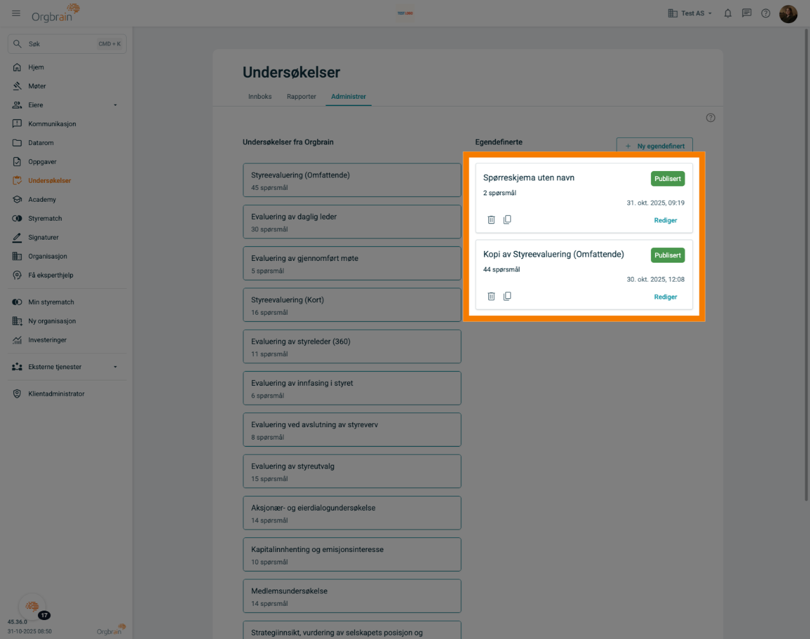Go to Datarom in the sidebar

[41, 143]
